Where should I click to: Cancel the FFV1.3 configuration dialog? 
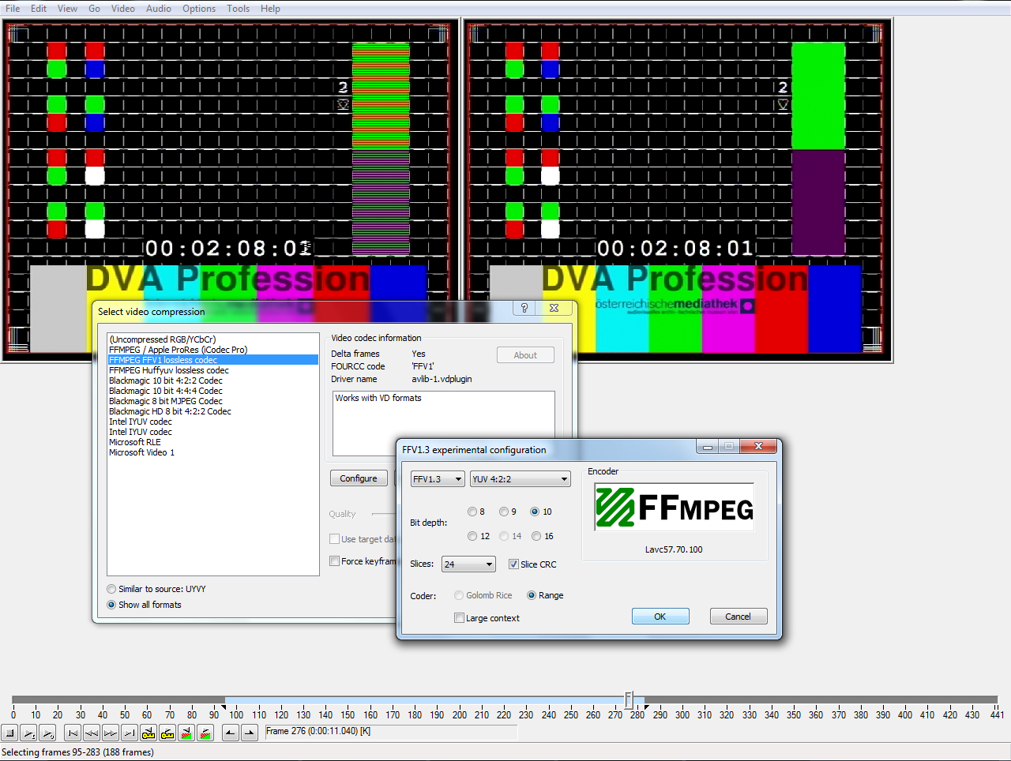[738, 617]
